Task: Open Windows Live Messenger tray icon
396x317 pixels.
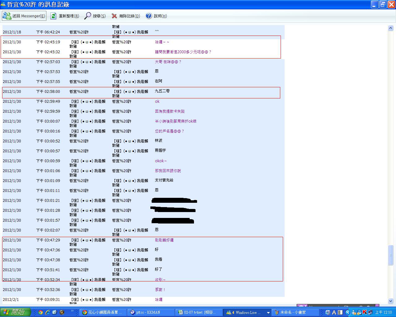Action: [x=354, y=312]
